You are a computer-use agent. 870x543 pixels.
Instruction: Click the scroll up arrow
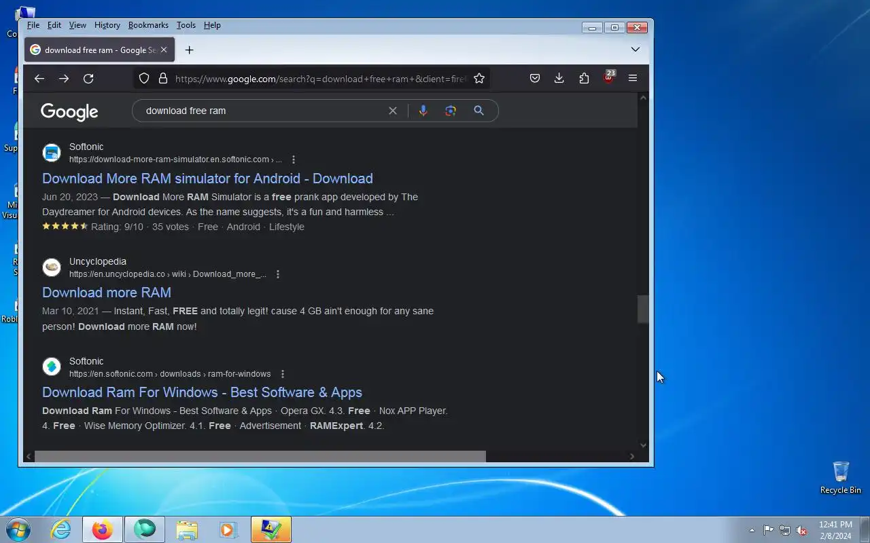643,98
